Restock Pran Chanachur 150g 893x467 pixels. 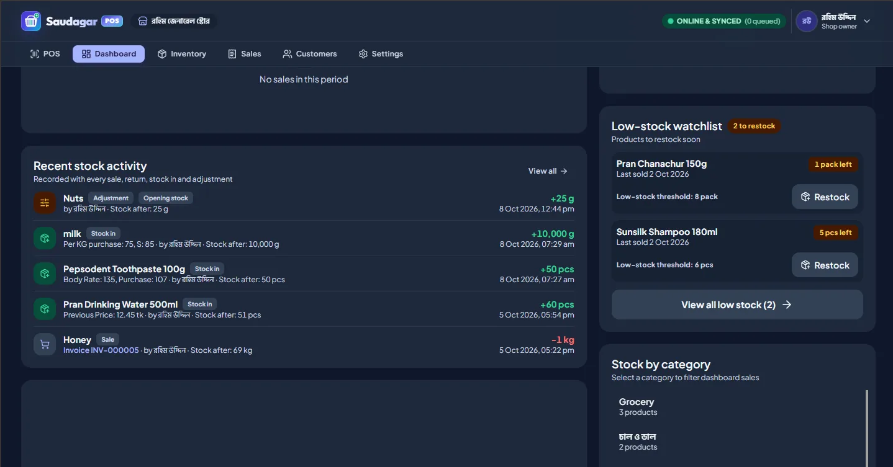[825, 197]
